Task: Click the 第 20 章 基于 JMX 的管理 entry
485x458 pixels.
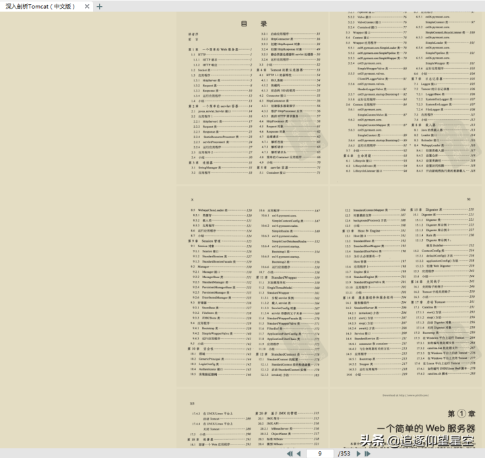Action: (x=287, y=413)
